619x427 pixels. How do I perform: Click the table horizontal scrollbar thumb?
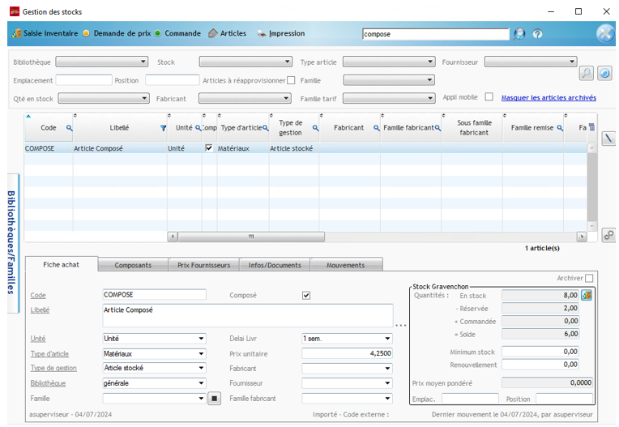pos(251,237)
